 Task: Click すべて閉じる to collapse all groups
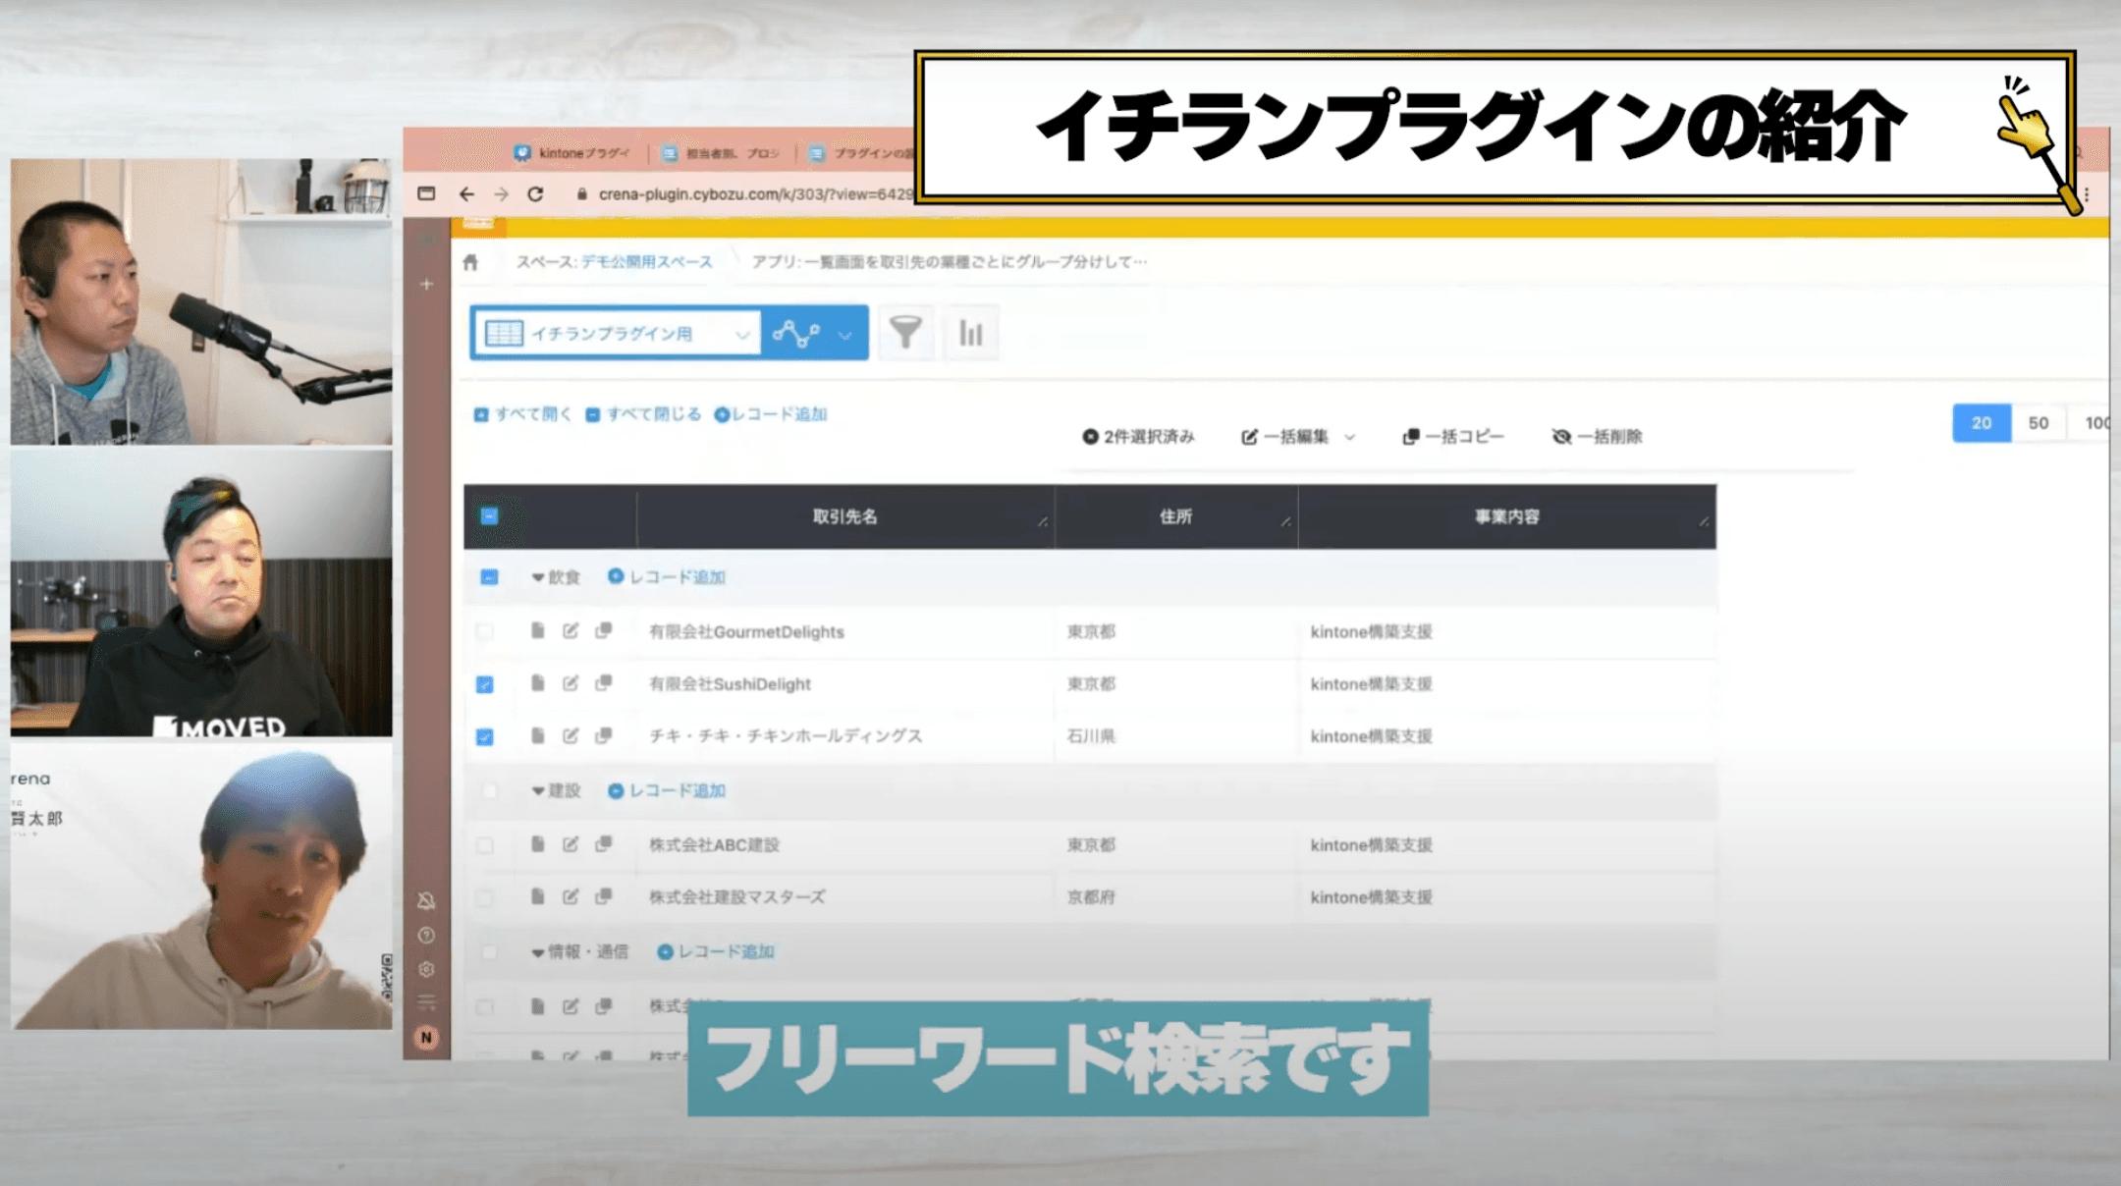(643, 414)
